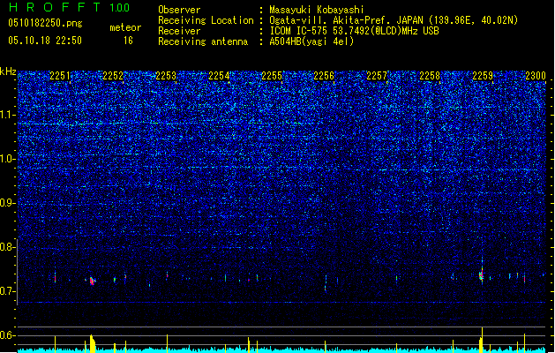555x353 pixels.
Task: Click the 2251 time marker
Action: point(60,75)
